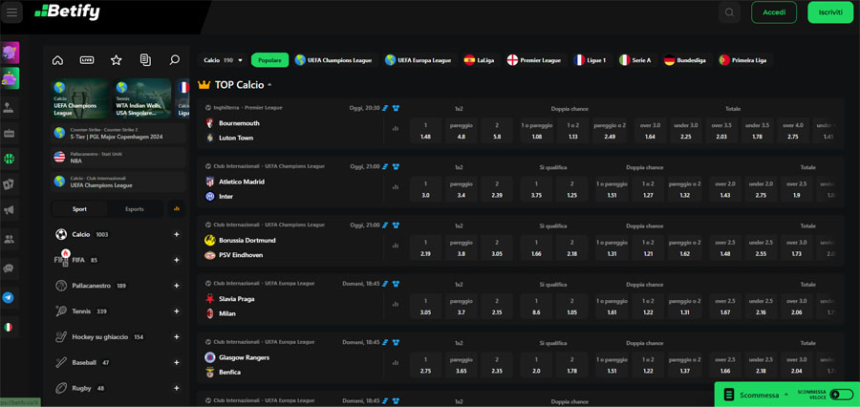Open PGL Major Copenhagen 2024 quick link
The height and width of the screenshot is (407, 860).
[x=118, y=132]
